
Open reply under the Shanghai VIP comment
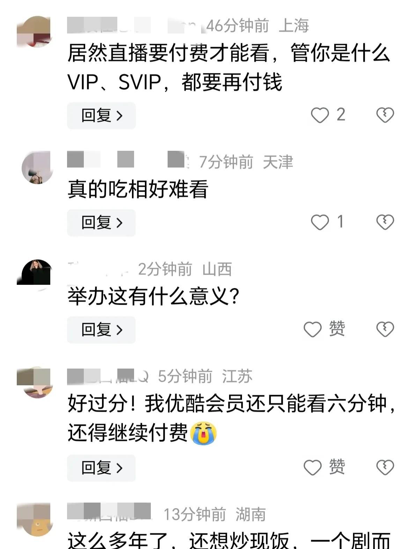click(101, 116)
